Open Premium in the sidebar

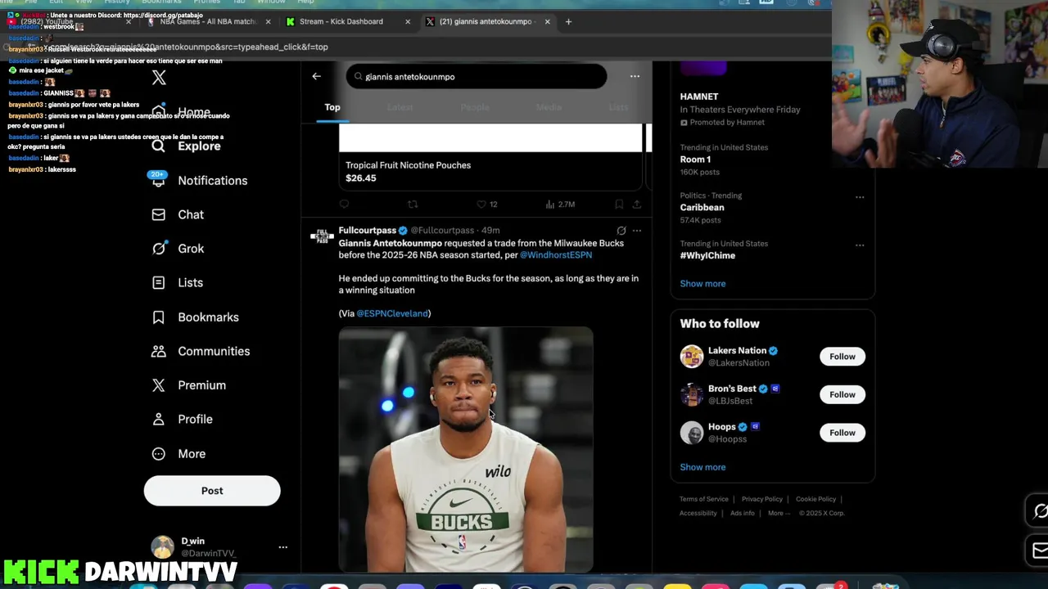[188, 385]
